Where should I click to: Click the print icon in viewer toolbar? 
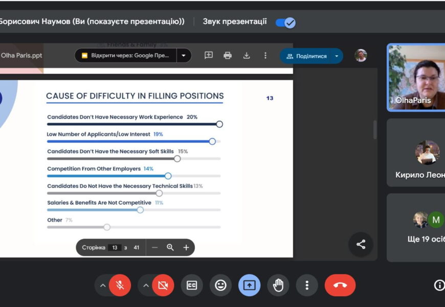228,55
